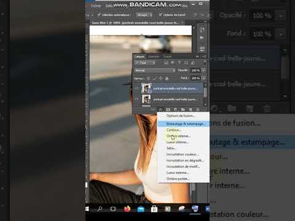The image size is (295, 221).
Task: Open Mail app from taskbar
Action: pyautogui.click(x=141, y=209)
